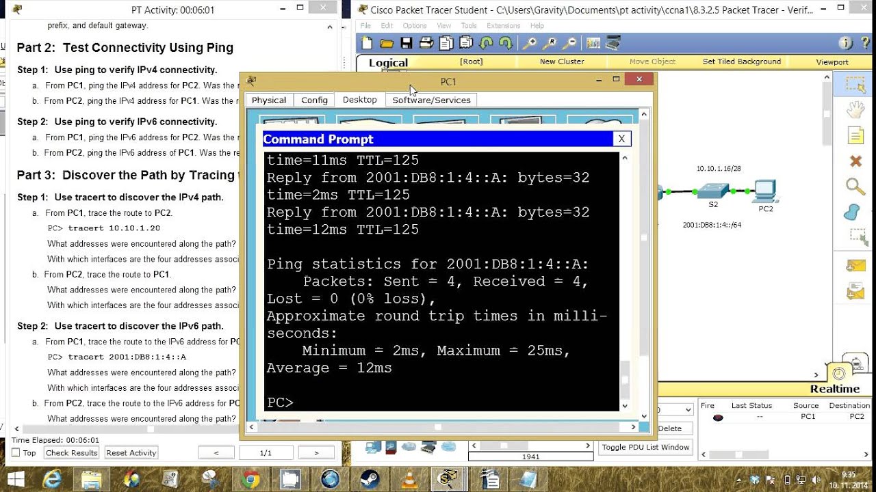This screenshot has width=876, height=492.
Task: Open Internet Explorer from the taskbar
Action: click(52, 479)
